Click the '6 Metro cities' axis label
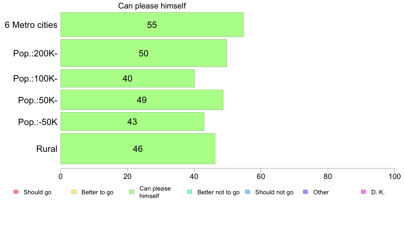The width and height of the screenshot is (404, 250). (x=31, y=25)
